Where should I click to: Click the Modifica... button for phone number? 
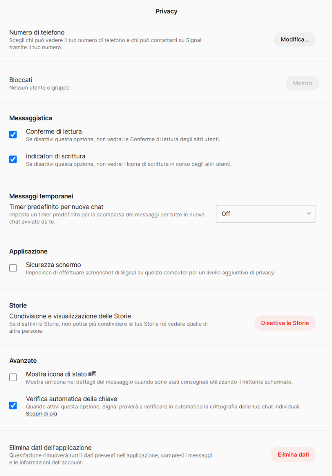(x=295, y=39)
